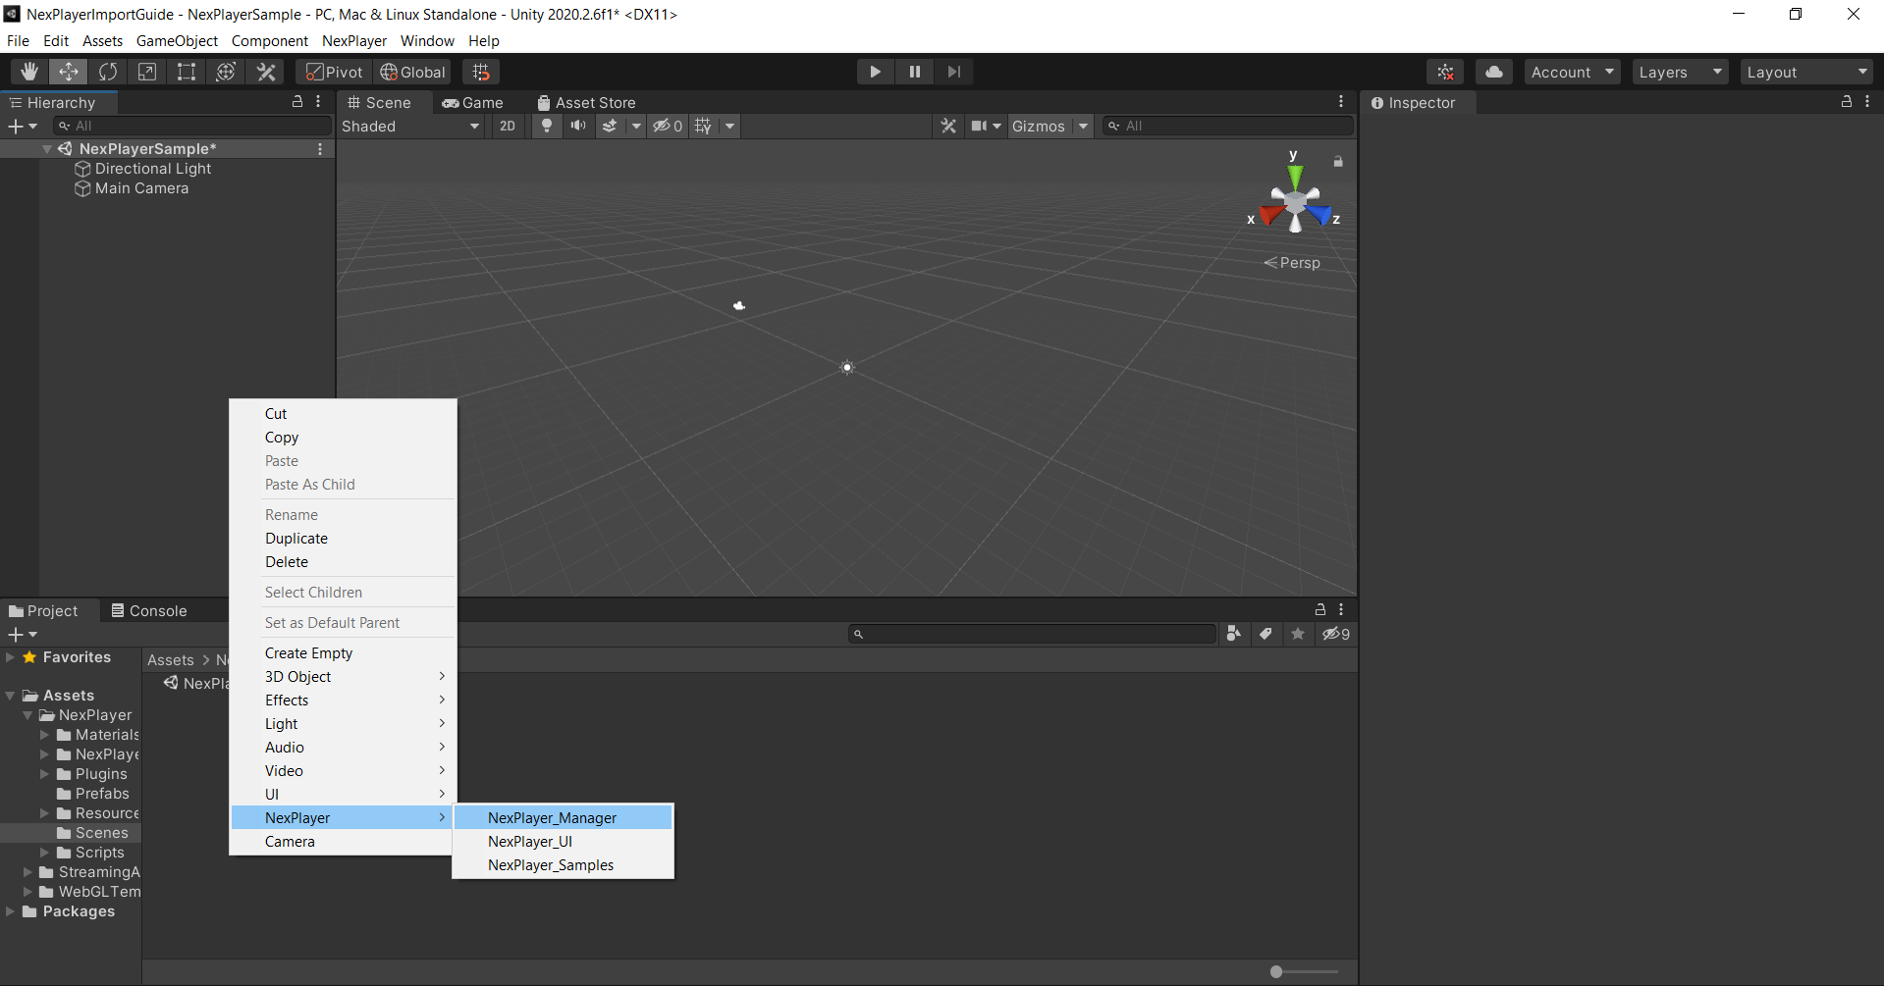
Task: Open Layers dropdown
Action: [1680, 72]
